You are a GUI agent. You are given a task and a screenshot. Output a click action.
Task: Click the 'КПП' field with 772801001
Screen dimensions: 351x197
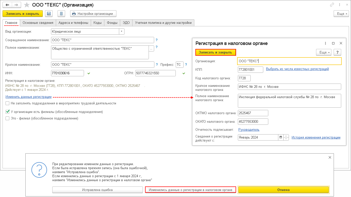click(250, 70)
